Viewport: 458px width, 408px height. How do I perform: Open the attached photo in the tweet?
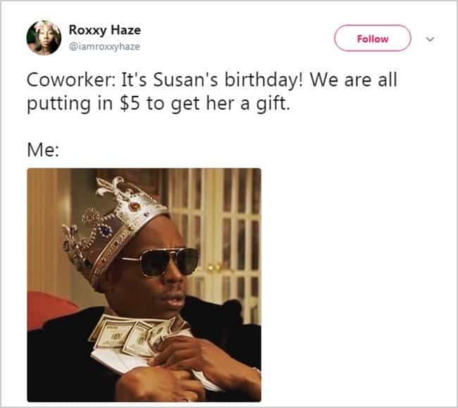144,285
